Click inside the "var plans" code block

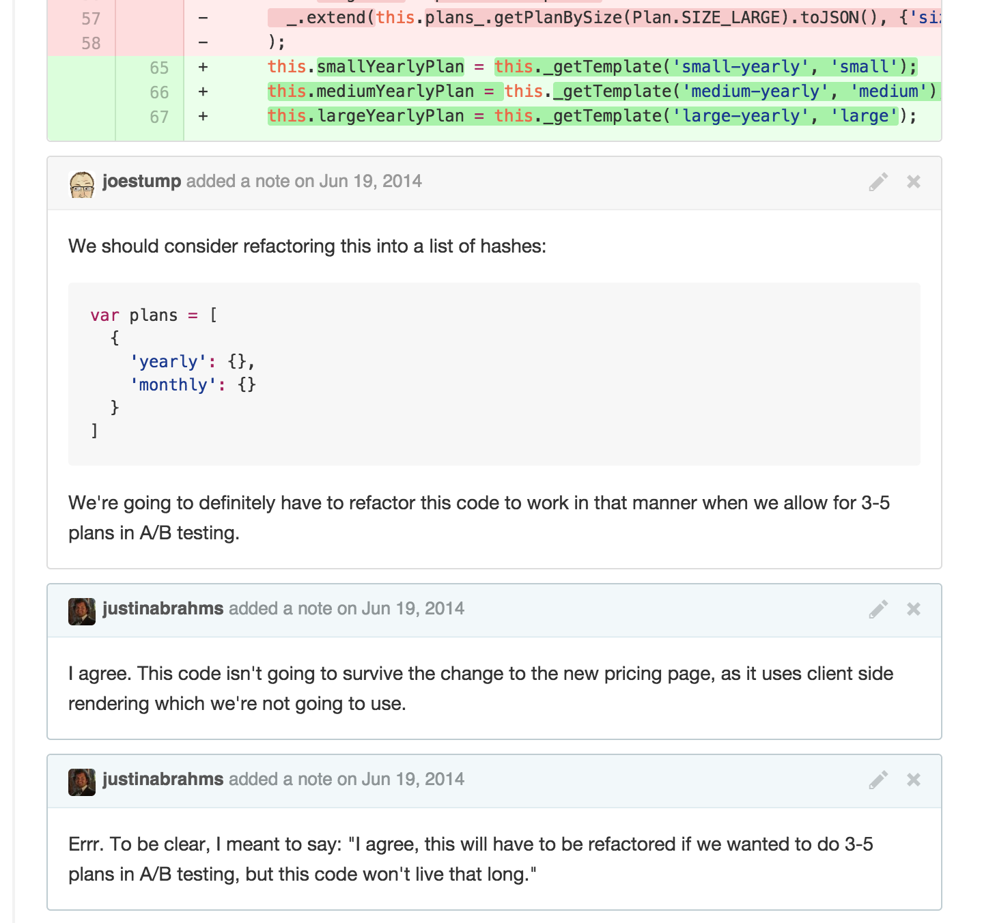[494, 374]
